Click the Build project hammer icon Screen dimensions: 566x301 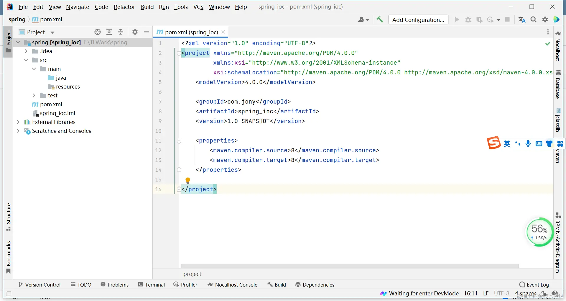(x=380, y=19)
